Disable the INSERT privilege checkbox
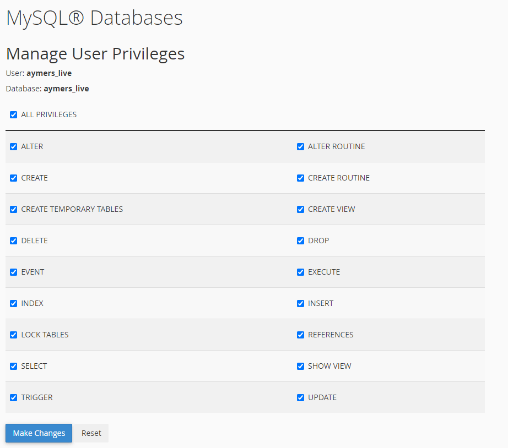 pyautogui.click(x=300, y=304)
